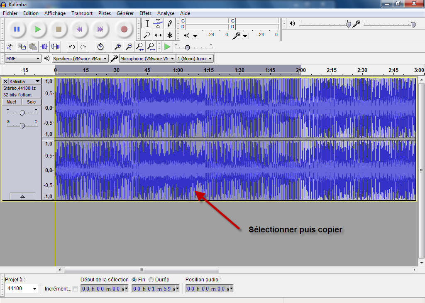Open the Pistes menu
Viewport: 425px width, 303px height.
105,13
